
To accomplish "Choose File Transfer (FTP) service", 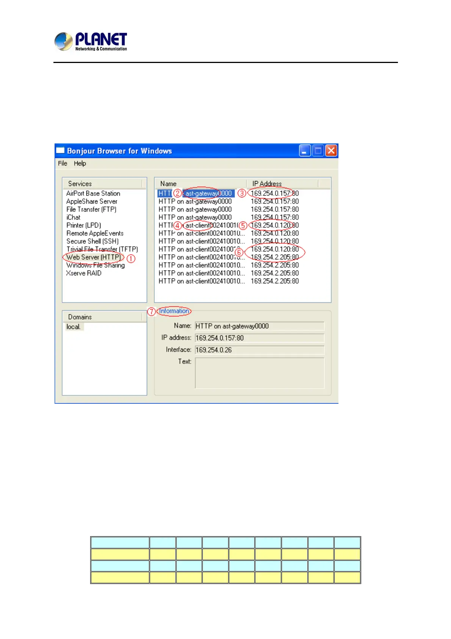I will pyautogui.click(x=91, y=209).
